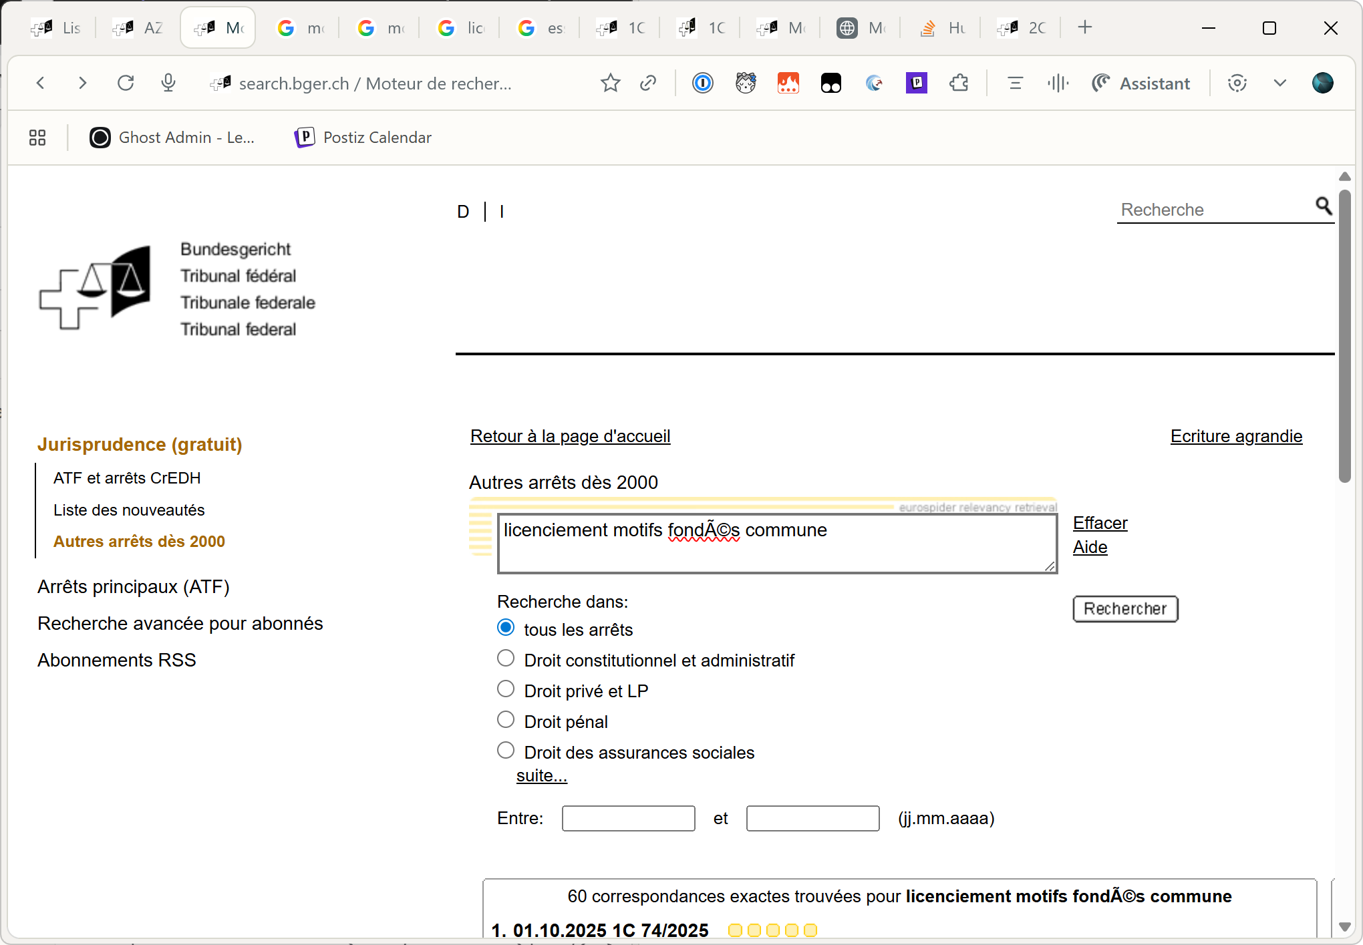Select the Droit pénal radio button
This screenshot has width=1363, height=945.
click(x=506, y=720)
